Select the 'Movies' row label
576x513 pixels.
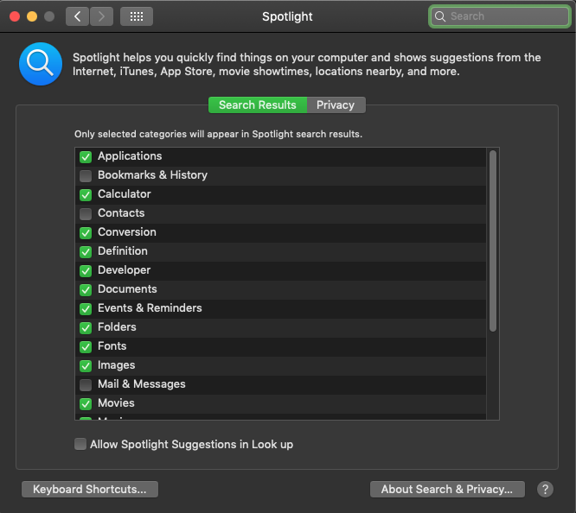coord(116,403)
